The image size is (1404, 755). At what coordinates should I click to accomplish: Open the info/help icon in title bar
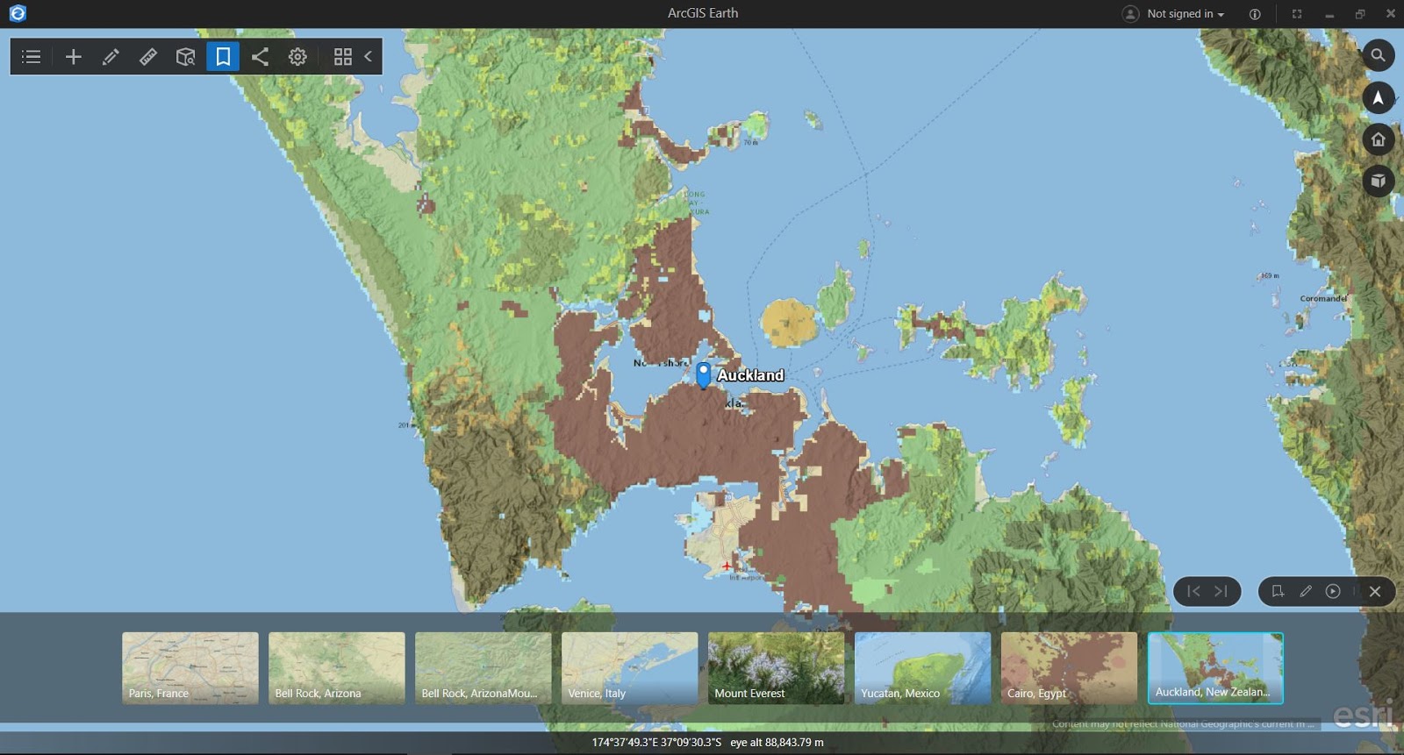(x=1255, y=14)
